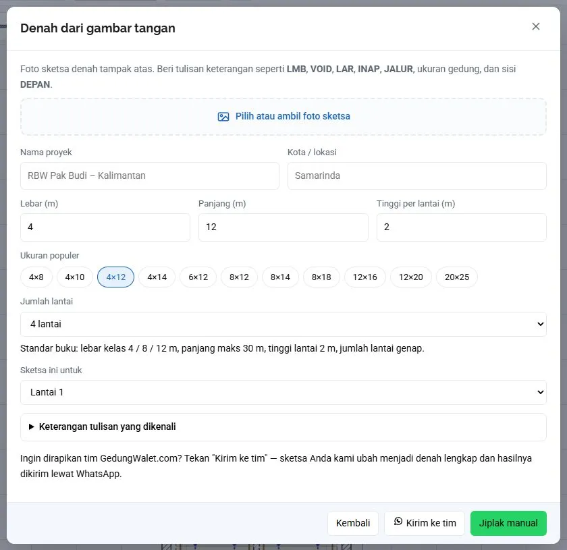Click the Panjang (m) input field
Screen dimensions: 567x550
click(x=283, y=227)
